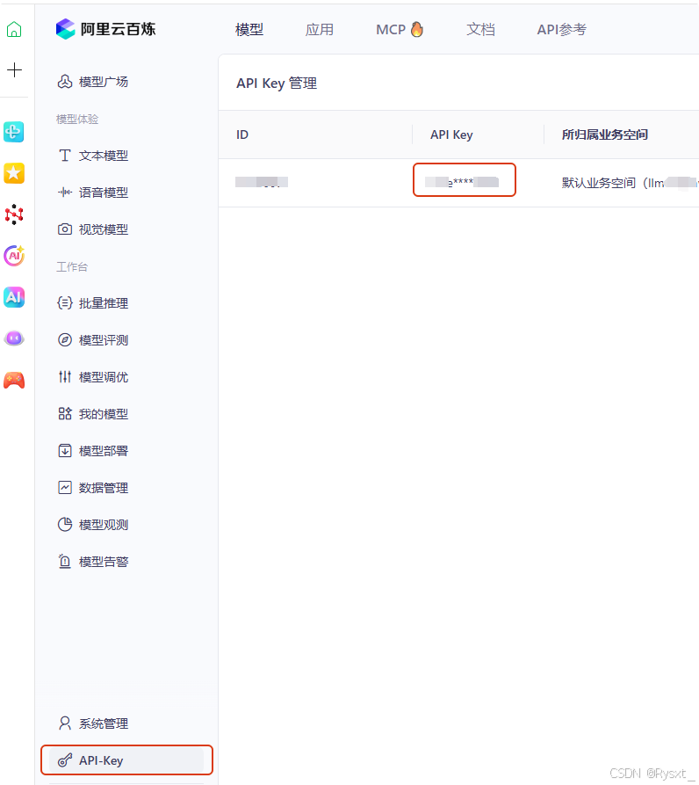Click the 所归属业务空间 column header

coord(604,134)
